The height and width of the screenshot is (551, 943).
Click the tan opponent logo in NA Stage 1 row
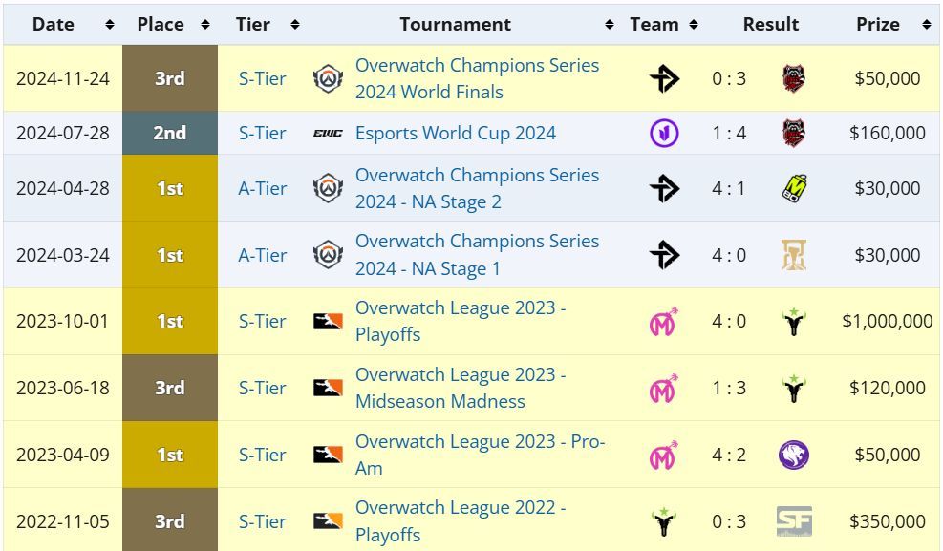793,255
